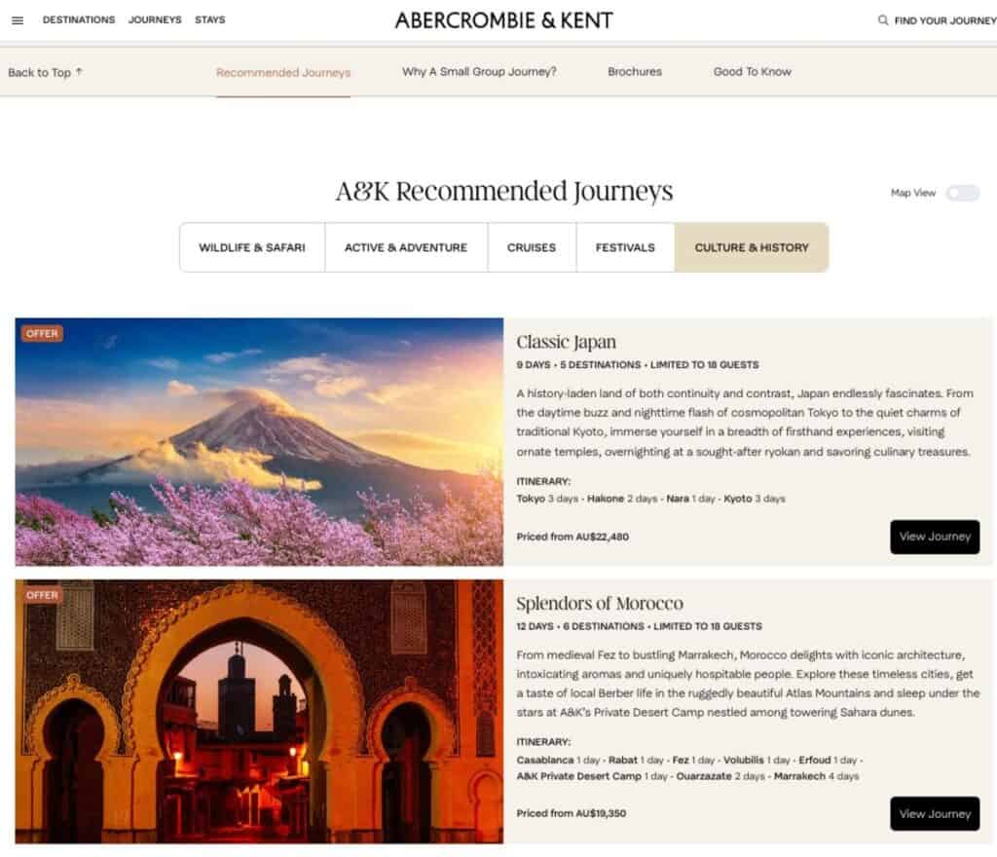The height and width of the screenshot is (857, 997).
Task: Click the Abercrombie & Kent logo
Action: (x=503, y=20)
